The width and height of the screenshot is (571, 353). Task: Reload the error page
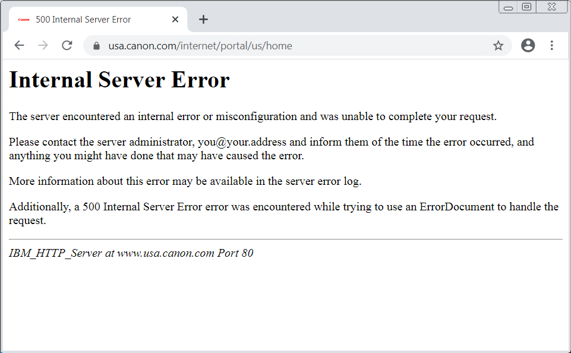[x=67, y=45]
